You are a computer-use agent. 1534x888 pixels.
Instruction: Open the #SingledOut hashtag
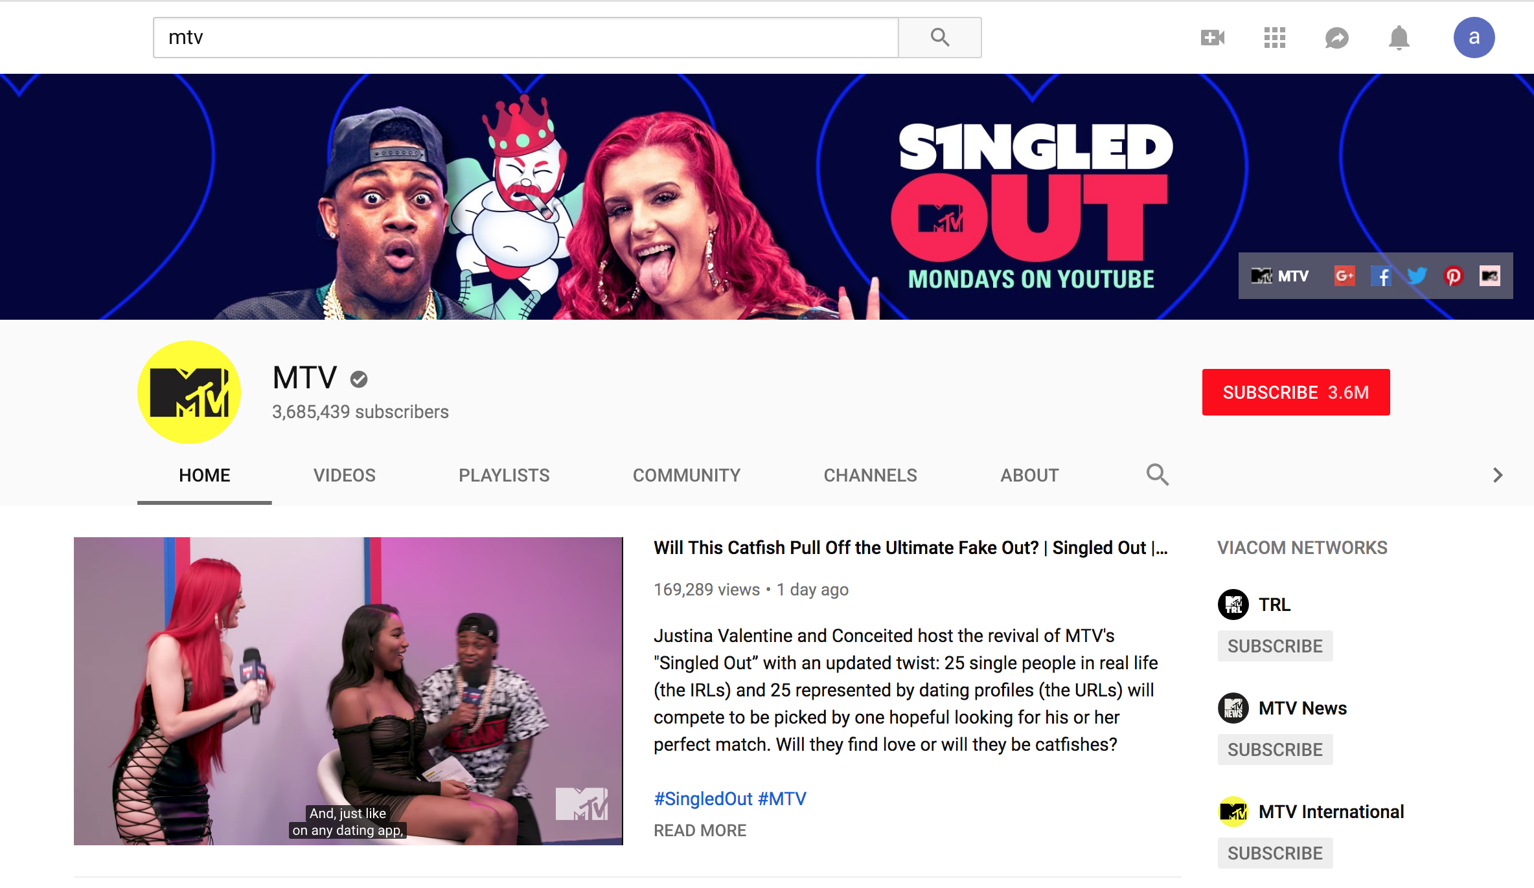point(703,799)
